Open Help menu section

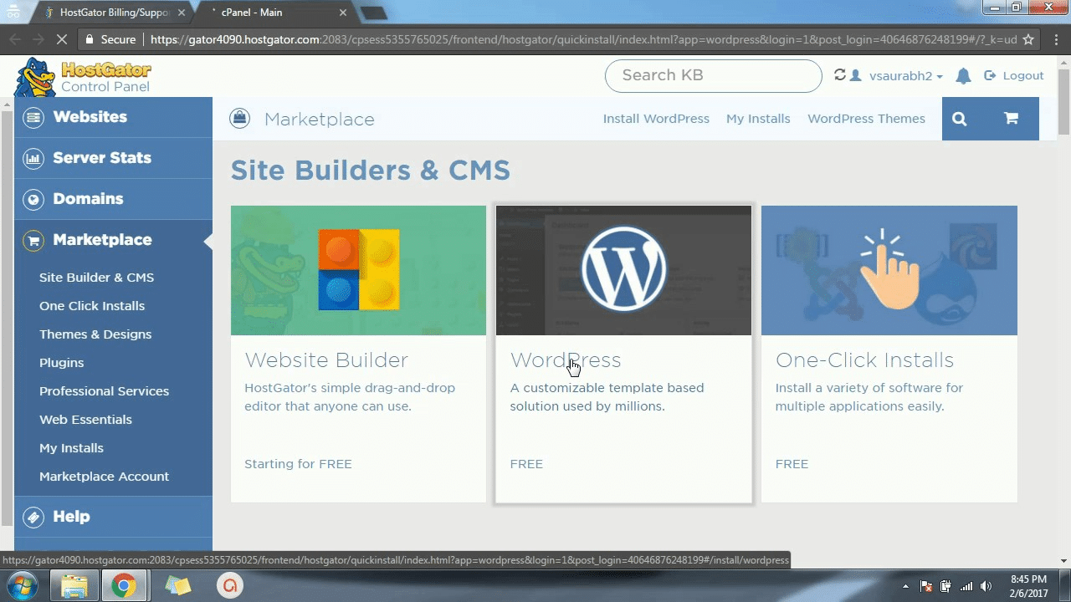tap(113, 517)
